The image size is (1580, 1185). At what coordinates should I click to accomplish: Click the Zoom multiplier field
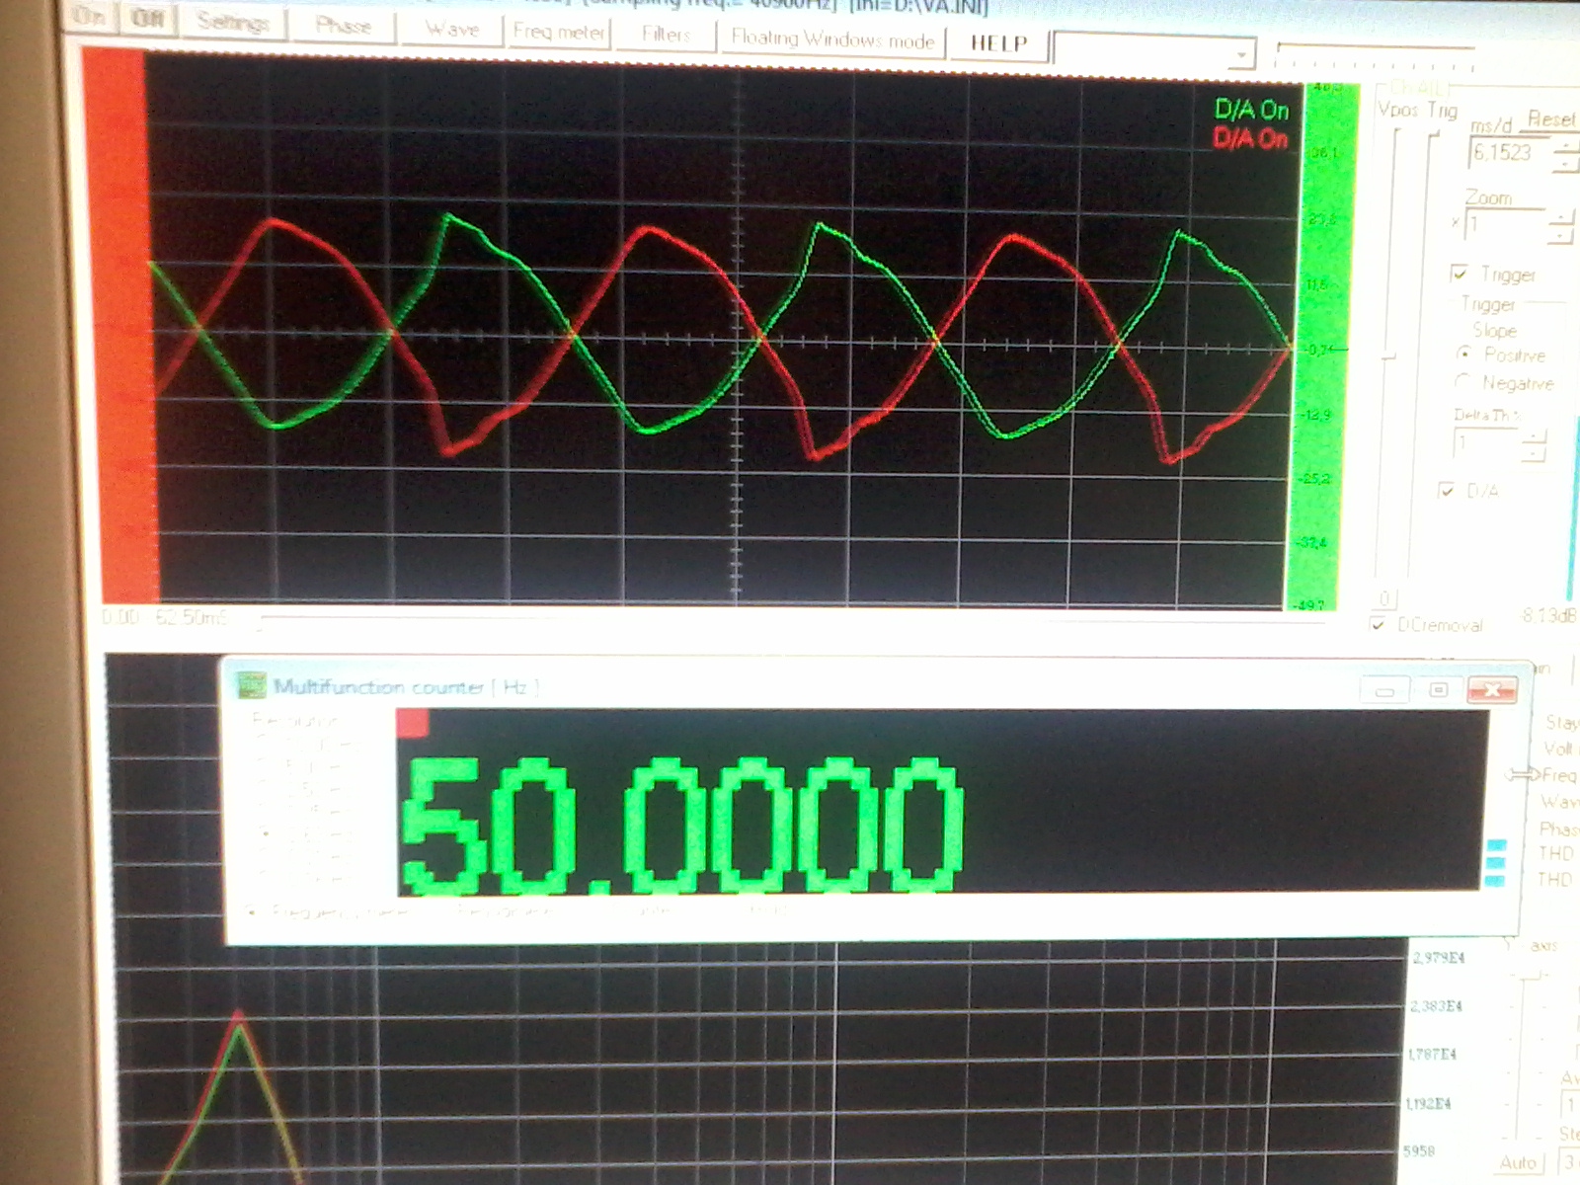click(1506, 226)
